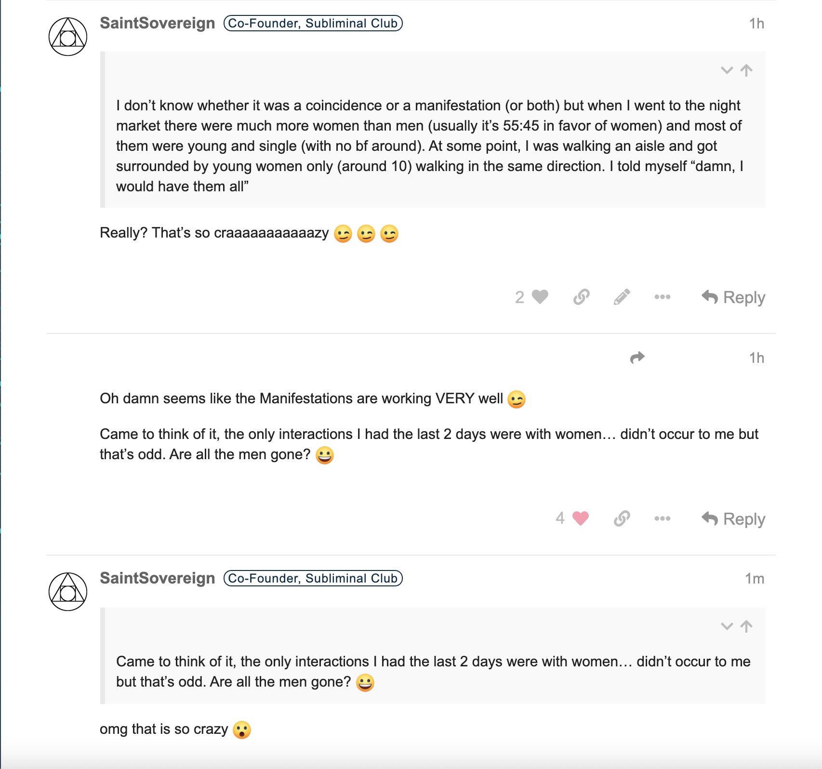Open the SaintSovereign profile from the top username
Screen dimensions: 822x769
[158, 23]
